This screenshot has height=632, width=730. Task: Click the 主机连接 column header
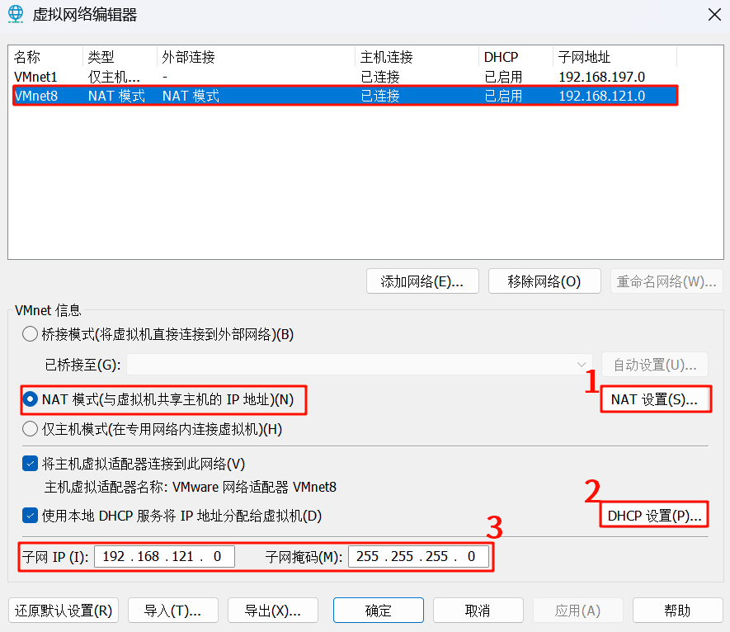point(386,57)
